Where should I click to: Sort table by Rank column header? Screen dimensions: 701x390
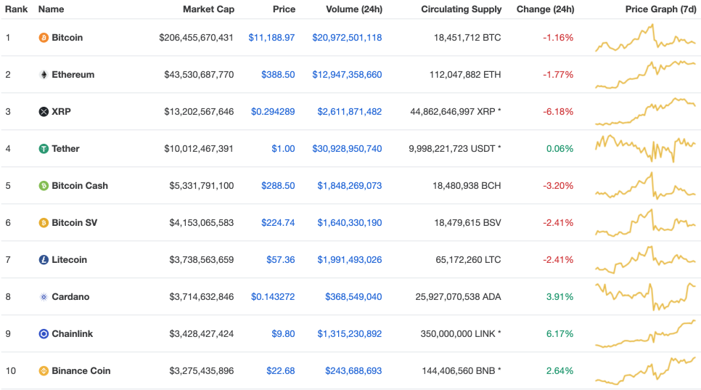16,9
